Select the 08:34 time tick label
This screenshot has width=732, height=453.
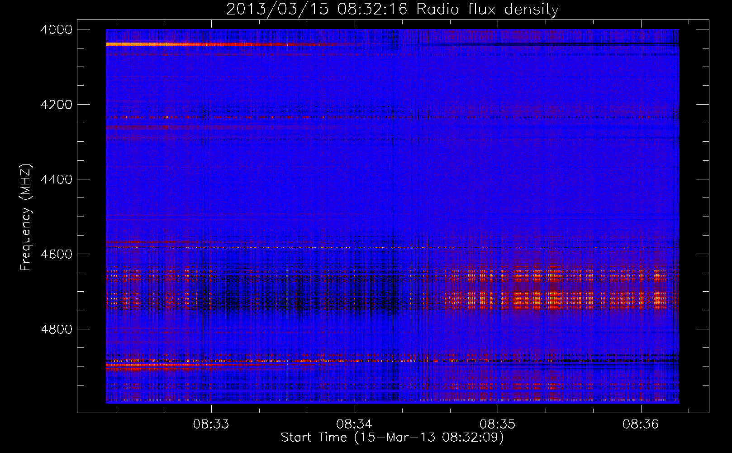(354, 424)
